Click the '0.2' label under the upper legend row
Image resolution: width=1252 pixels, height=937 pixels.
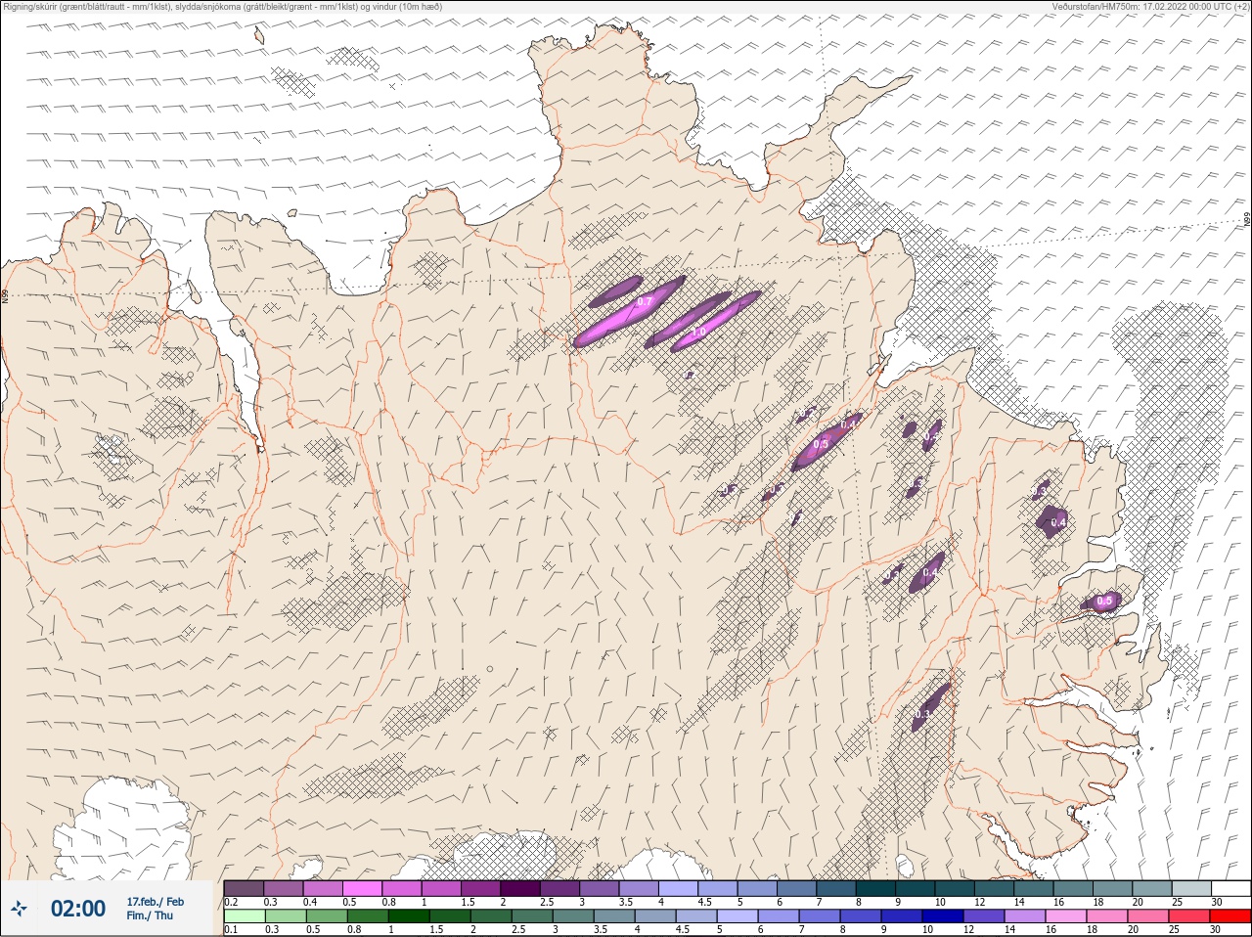(x=231, y=902)
